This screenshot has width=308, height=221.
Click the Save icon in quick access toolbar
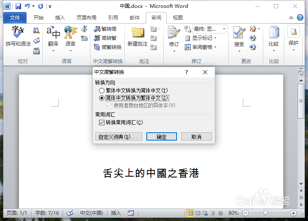[18, 6]
